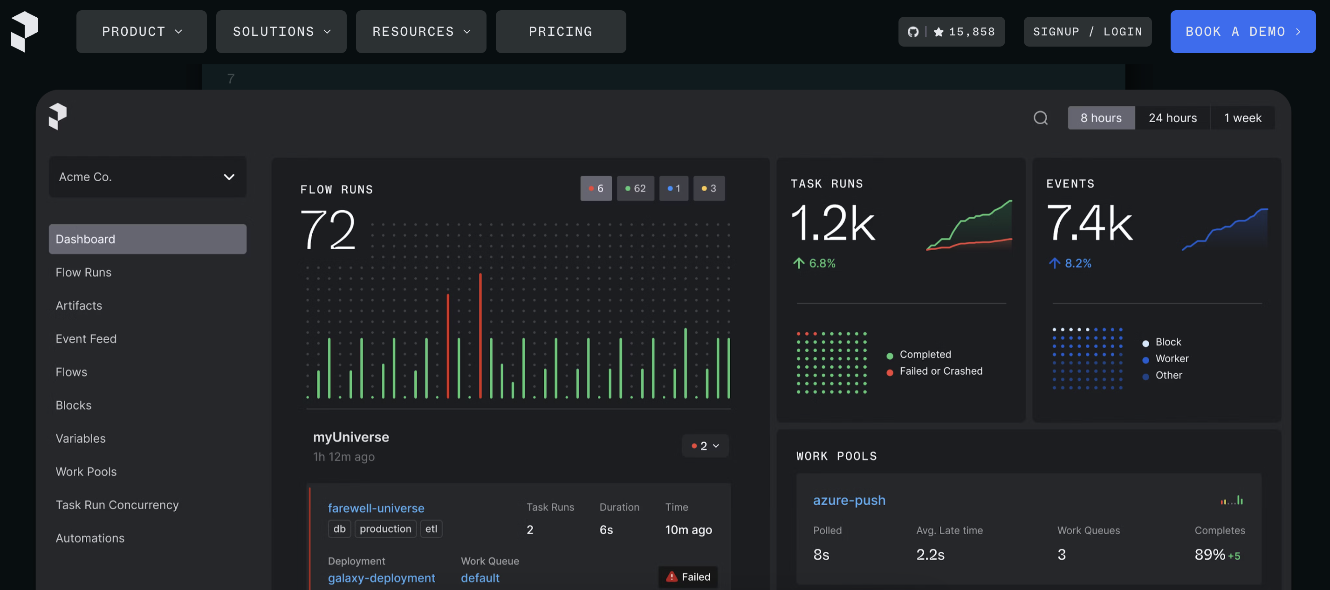The image size is (1330, 590).
Task: Open the Product dropdown menu
Action: point(142,32)
